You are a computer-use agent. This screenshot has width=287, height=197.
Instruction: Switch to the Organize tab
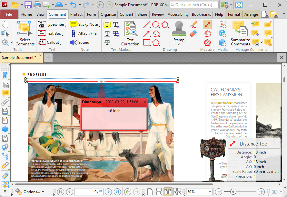[108, 14]
